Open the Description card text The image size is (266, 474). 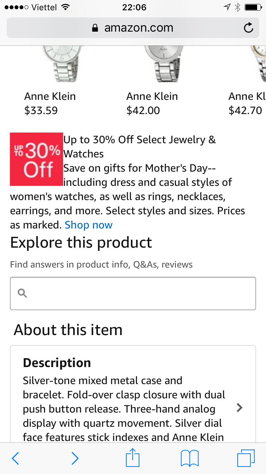(x=124, y=409)
